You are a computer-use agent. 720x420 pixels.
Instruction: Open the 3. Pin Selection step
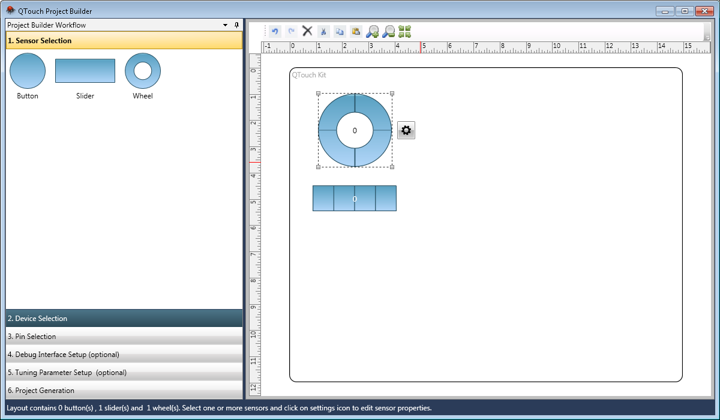tap(124, 336)
